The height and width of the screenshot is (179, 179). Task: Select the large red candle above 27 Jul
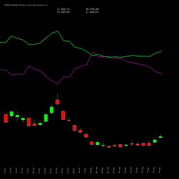(63, 115)
